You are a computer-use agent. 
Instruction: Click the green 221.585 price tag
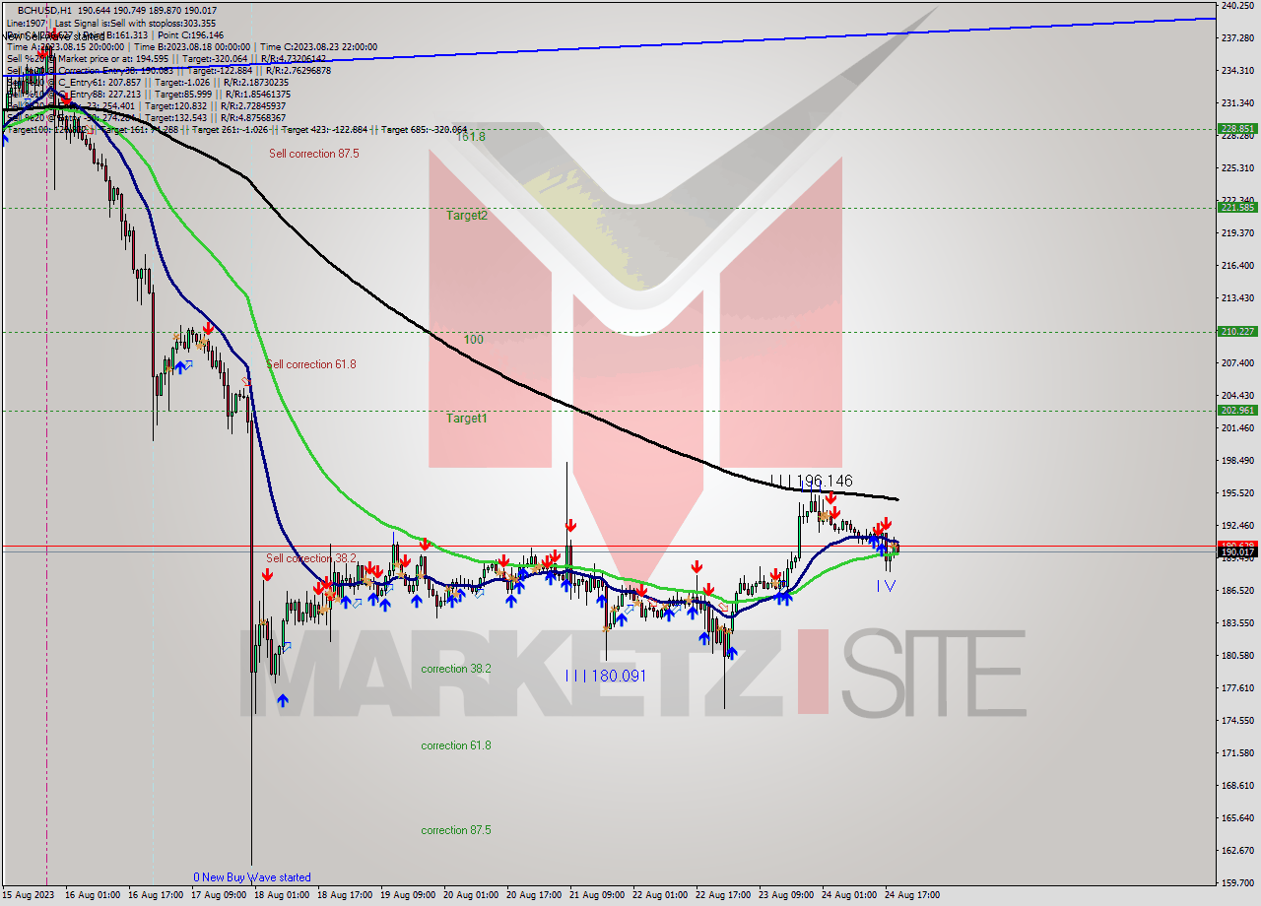tap(1237, 207)
